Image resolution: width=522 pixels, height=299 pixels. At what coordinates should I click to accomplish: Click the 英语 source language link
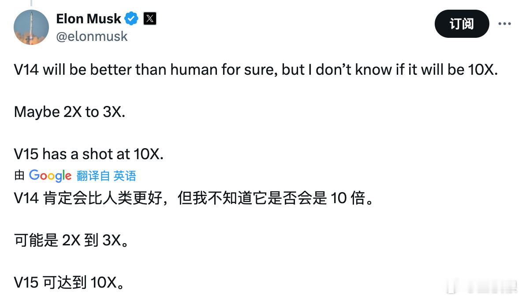point(125,175)
